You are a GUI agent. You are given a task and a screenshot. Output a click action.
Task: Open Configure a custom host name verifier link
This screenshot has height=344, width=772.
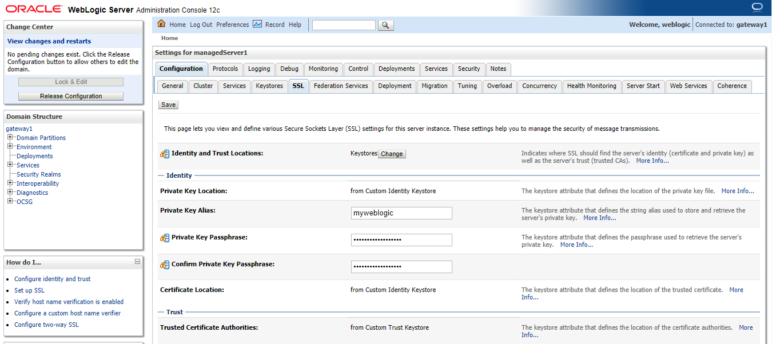pyautogui.click(x=67, y=313)
